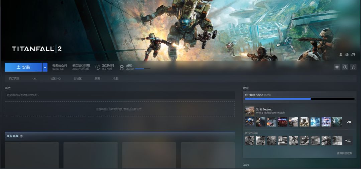Click the help question mark beside 社区内容

(x=21, y=136)
